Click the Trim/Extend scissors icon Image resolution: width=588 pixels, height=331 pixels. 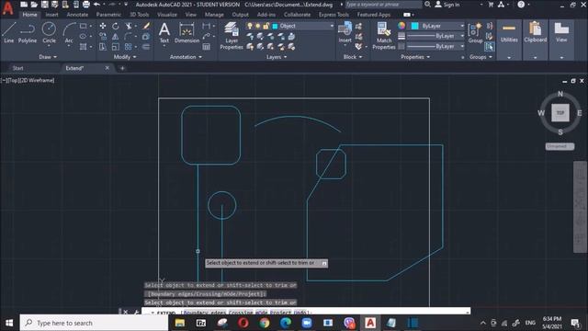pyautogui.click(x=129, y=26)
